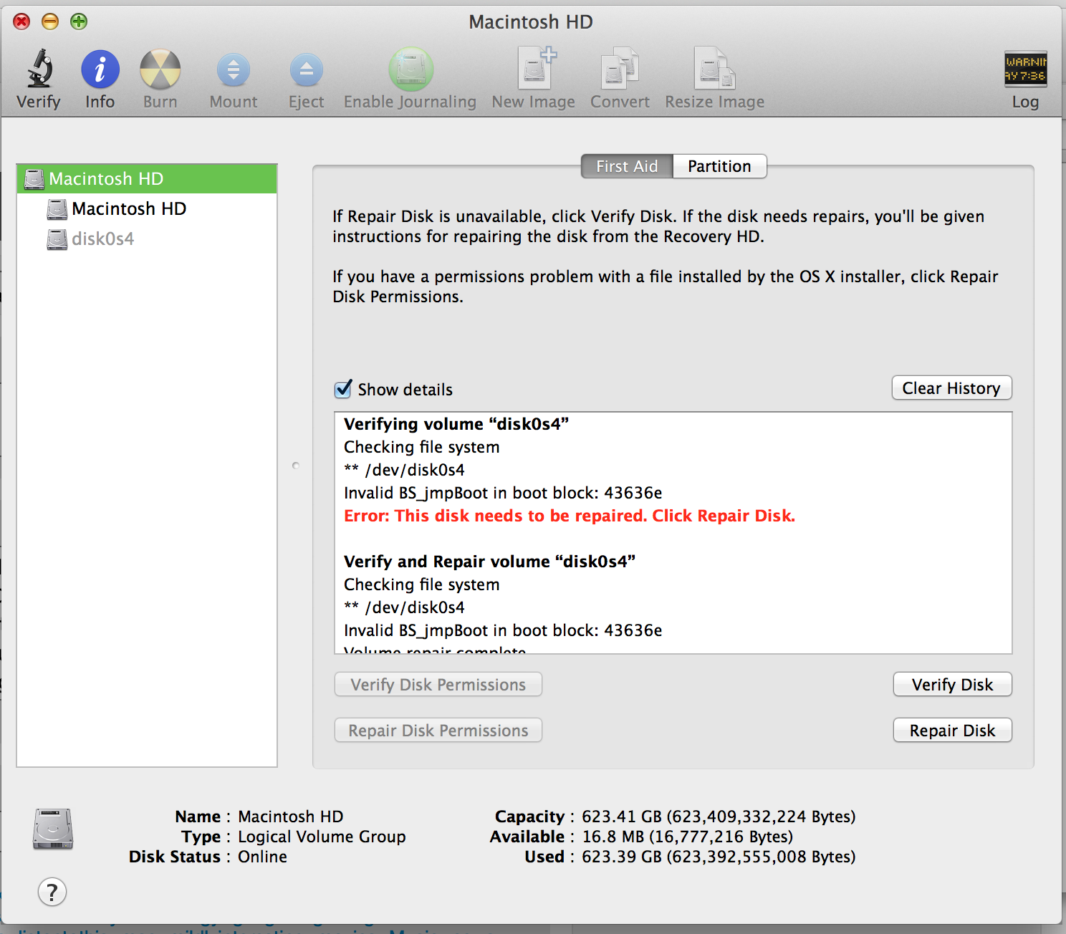Viewport: 1066px width, 934px height.
Task: Click the Capacity value 623.41 GB
Action: (x=719, y=817)
